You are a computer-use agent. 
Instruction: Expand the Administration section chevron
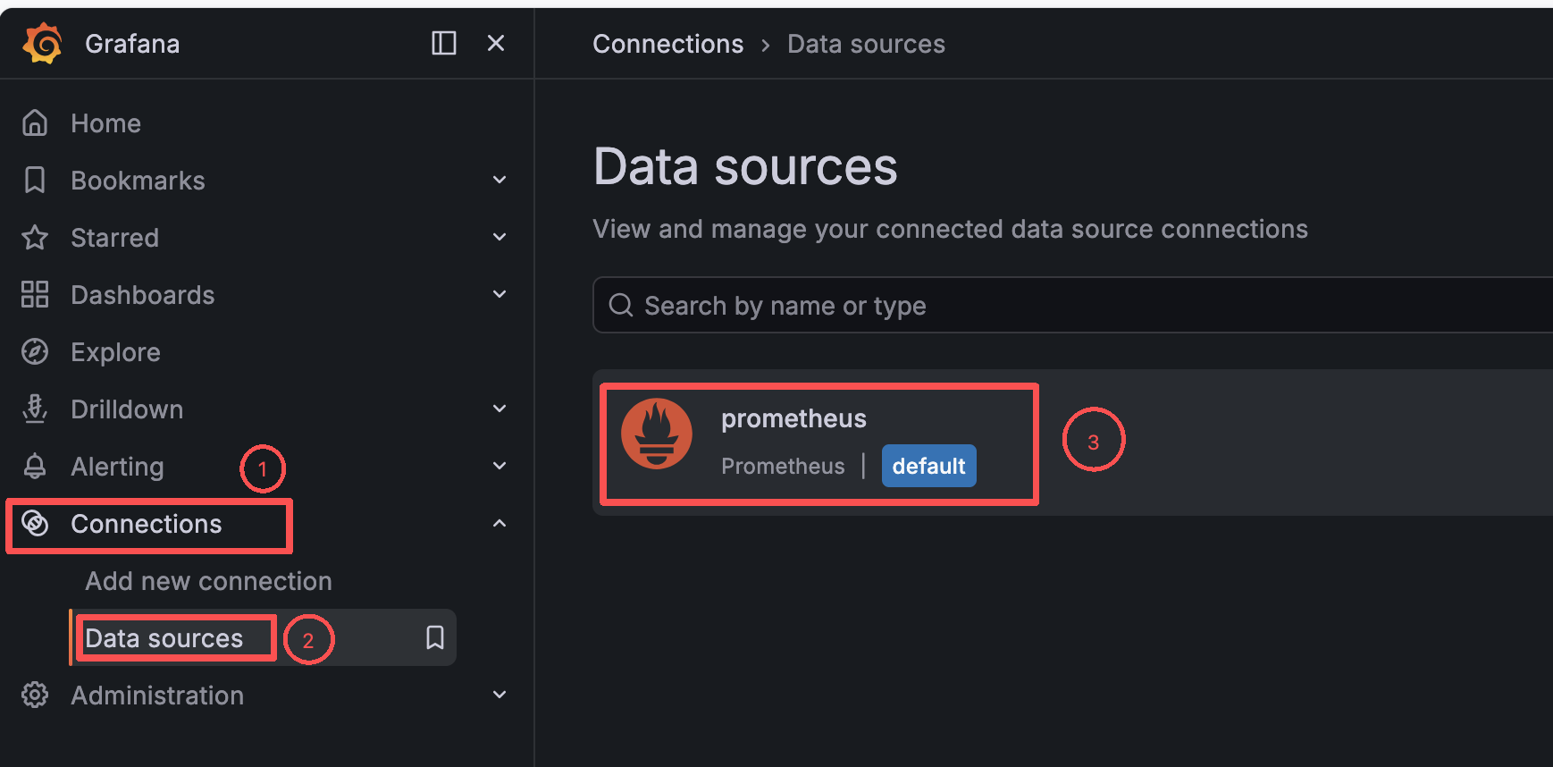click(x=499, y=695)
